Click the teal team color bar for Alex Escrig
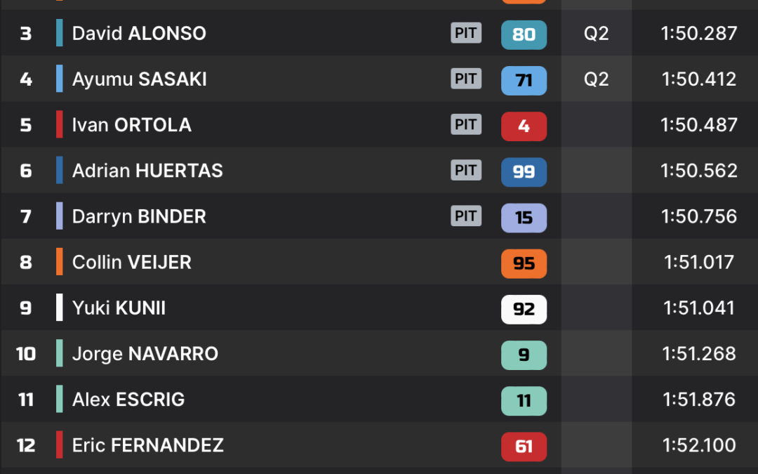 60,399
